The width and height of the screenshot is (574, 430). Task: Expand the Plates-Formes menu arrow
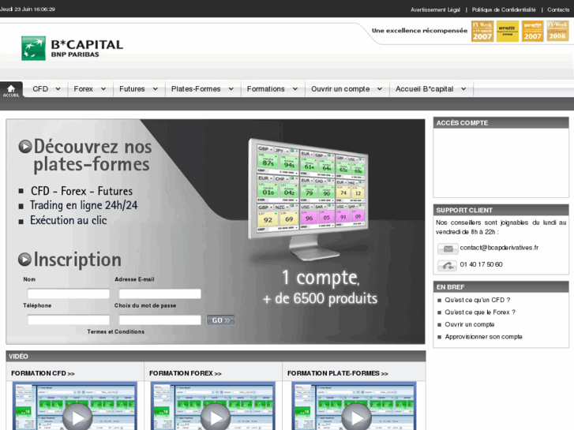point(231,89)
